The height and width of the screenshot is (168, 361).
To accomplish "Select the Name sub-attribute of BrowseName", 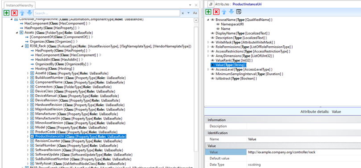I will point(223,28).
